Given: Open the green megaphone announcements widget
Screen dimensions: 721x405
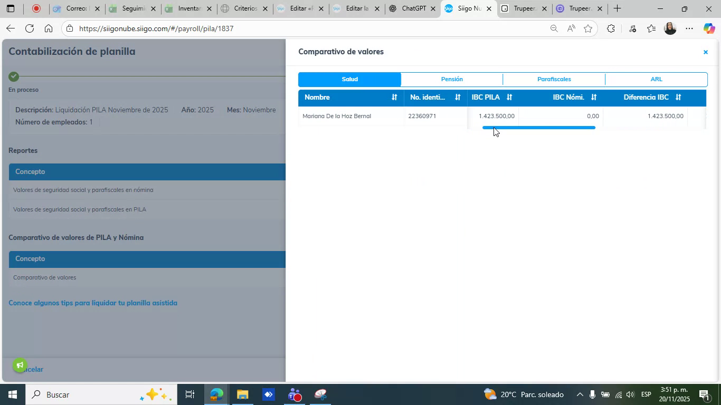Looking at the screenshot, I should (20, 365).
